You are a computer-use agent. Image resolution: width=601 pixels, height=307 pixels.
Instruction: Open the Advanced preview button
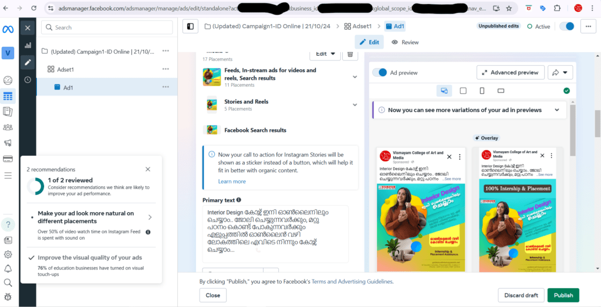[x=511, y=72]
